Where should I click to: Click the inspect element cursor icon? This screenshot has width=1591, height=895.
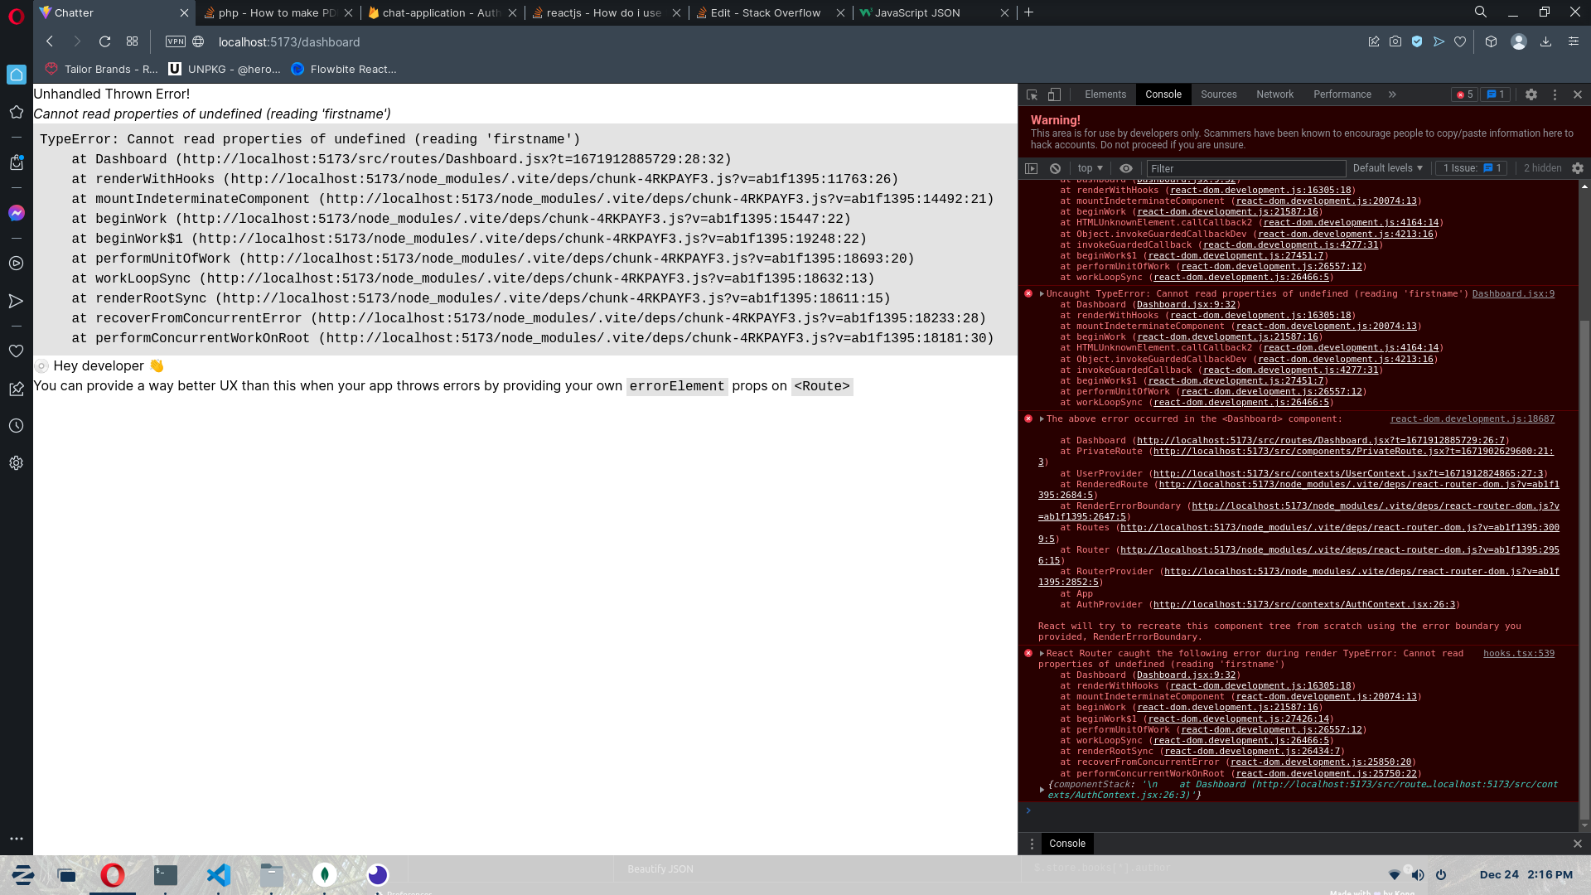click(1032, 94)
